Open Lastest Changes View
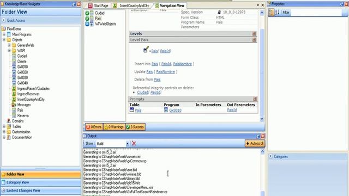The image size is (349, 196). point(41,191)
